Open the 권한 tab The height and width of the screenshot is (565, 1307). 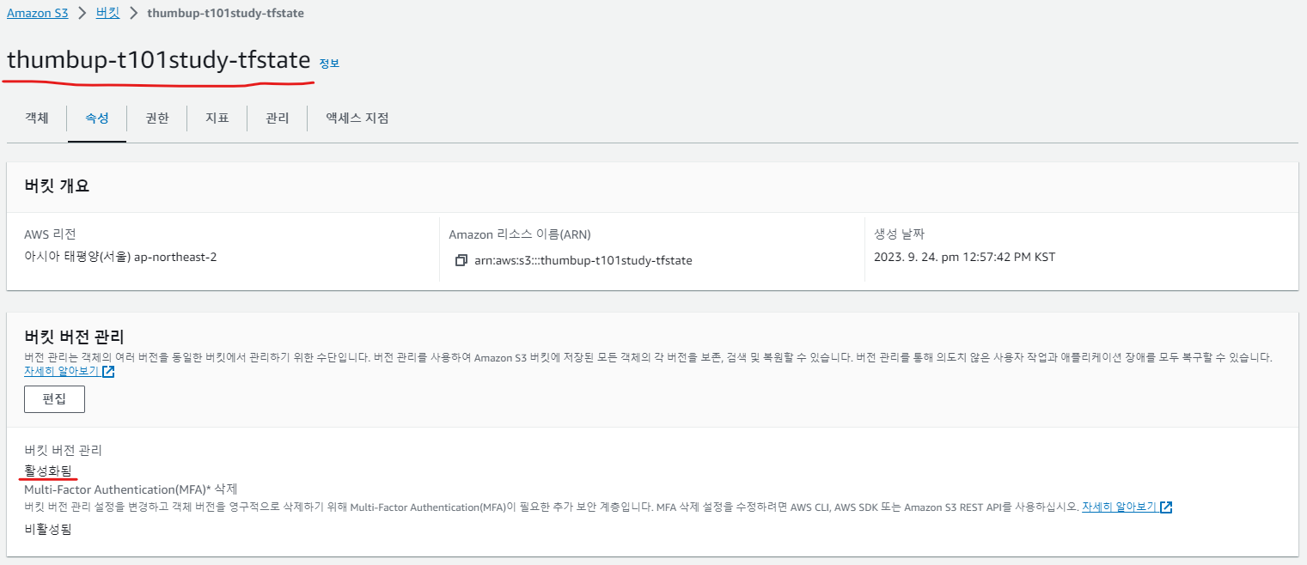(x=157, y=118)
